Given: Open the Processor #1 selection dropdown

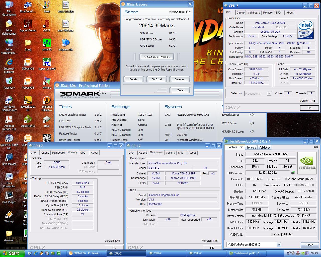Looking at the screenshot, I should tap(269, 94).
